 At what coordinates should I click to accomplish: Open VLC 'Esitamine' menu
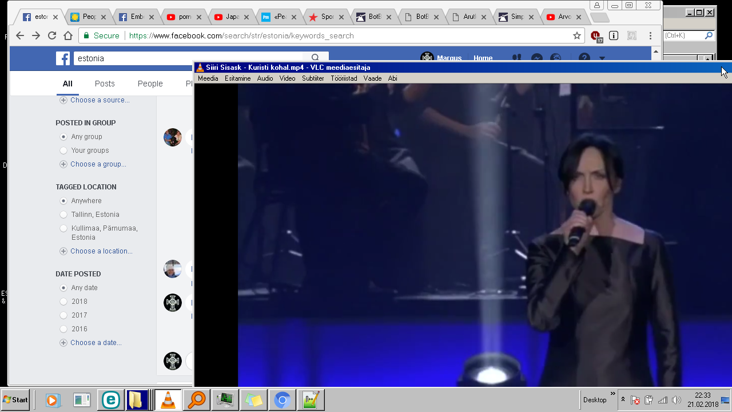click(x=237, y=78)
